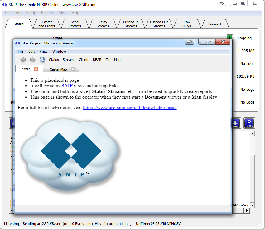The width and height of the screenshot is (265, 230).
Task: Open the main window Edit menu
Action: [x=18, y=13]
